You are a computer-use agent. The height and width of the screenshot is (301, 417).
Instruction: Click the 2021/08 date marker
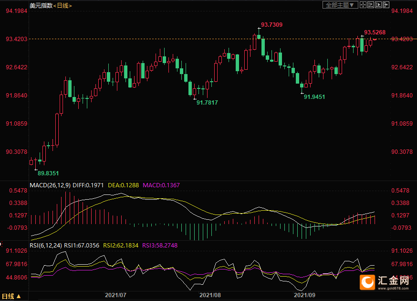[x=210, y=295]
